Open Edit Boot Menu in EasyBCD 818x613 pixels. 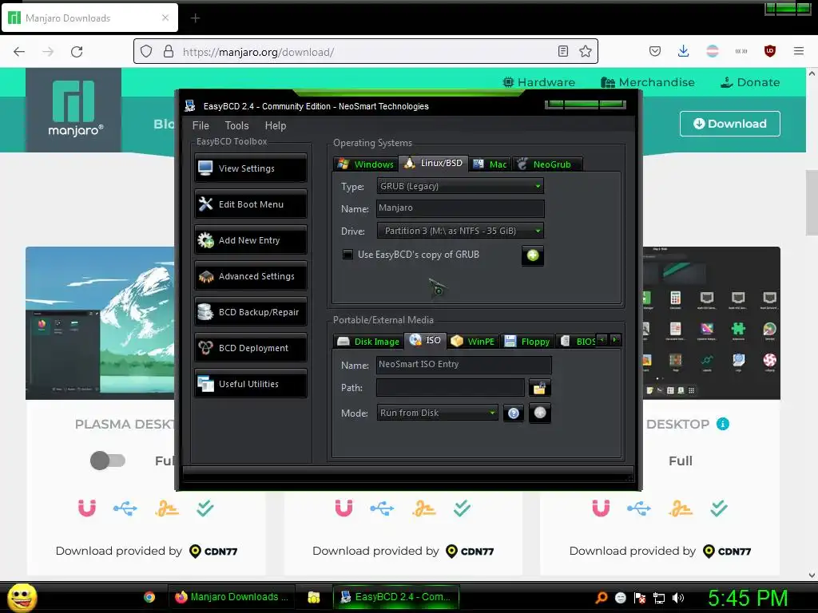[x=250, y=204]
